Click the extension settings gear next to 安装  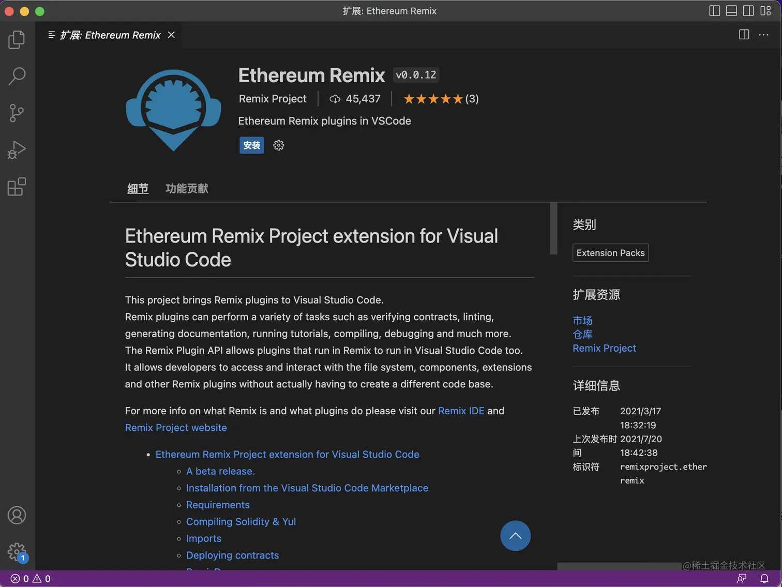(x=279, y=145)
